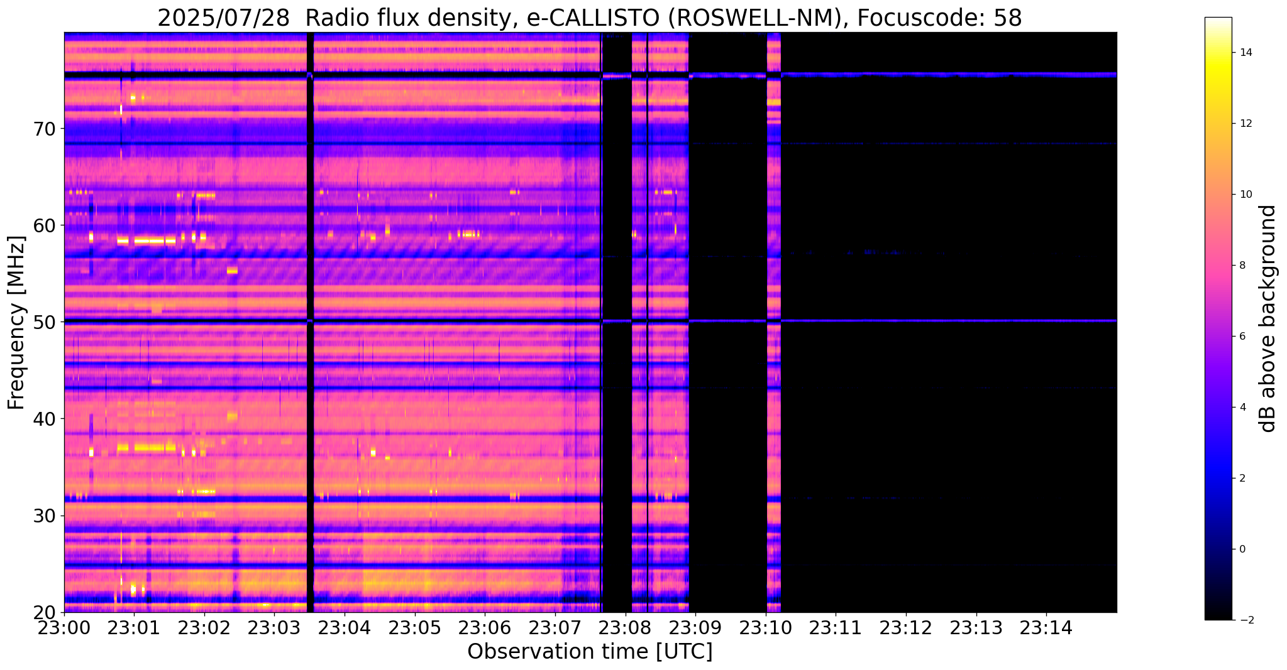The width and height of the screenshot is (1287, 670).
Task: Click the colorbar tick label 8
Action: click(1242, 266)
